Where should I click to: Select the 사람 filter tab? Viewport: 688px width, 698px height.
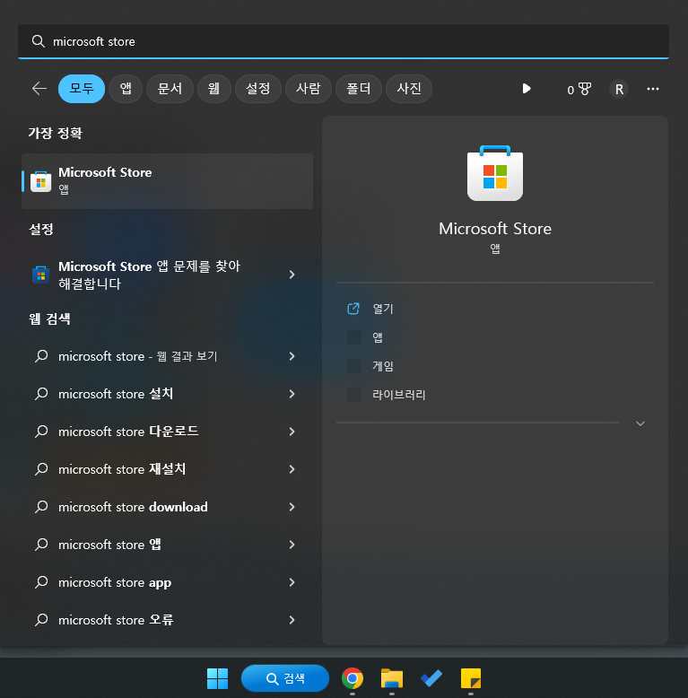point(309,89)
